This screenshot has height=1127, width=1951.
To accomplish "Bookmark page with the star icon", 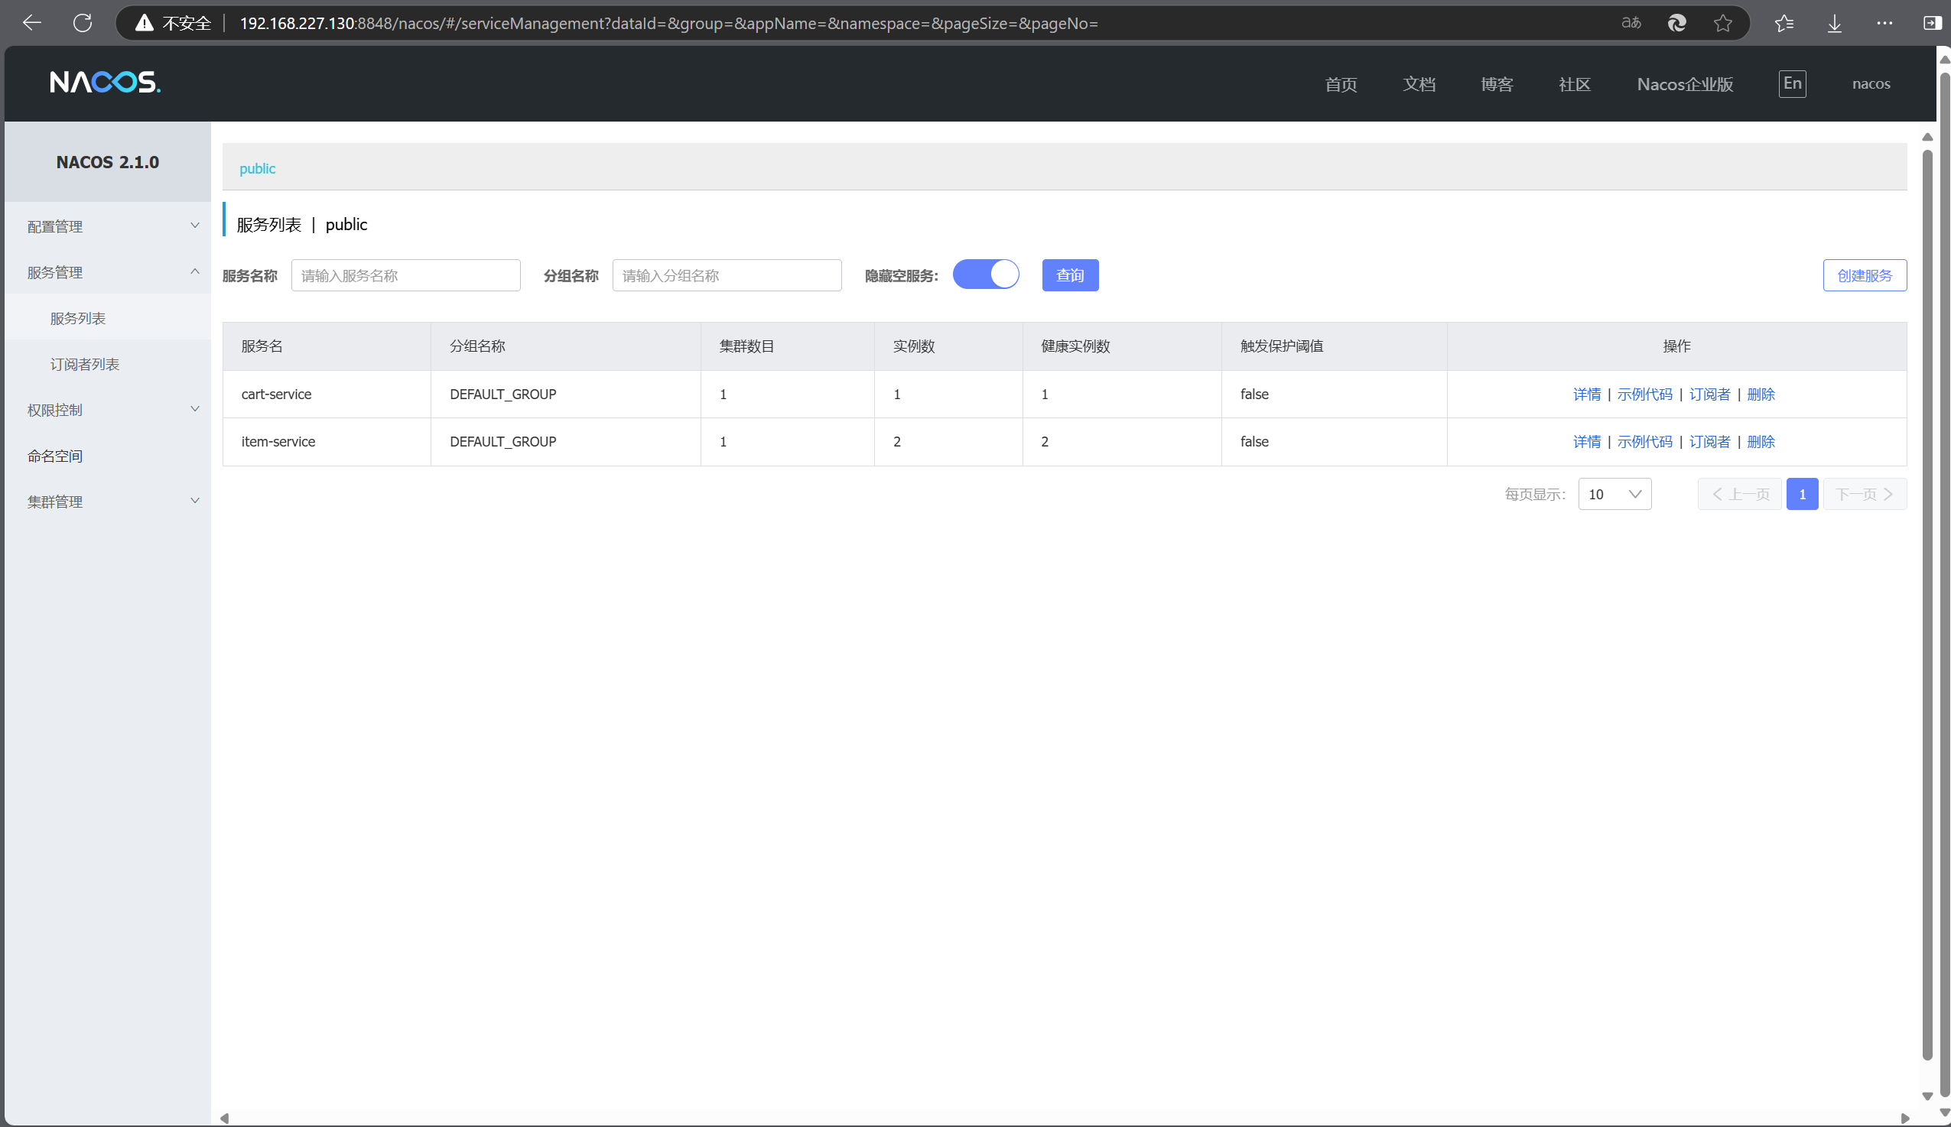I will pos(1722,23).
